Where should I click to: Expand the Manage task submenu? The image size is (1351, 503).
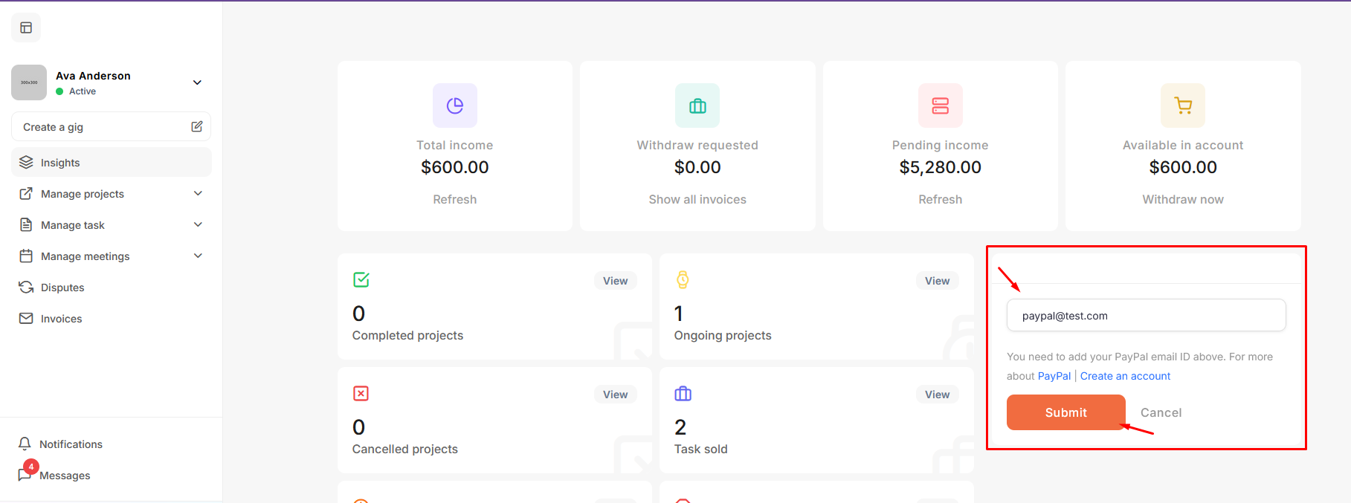(198, 225)
